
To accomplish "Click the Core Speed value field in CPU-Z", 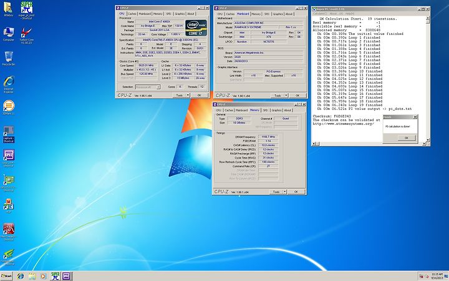I will click(146, 66).
